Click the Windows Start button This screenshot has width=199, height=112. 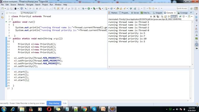point(4,109)
